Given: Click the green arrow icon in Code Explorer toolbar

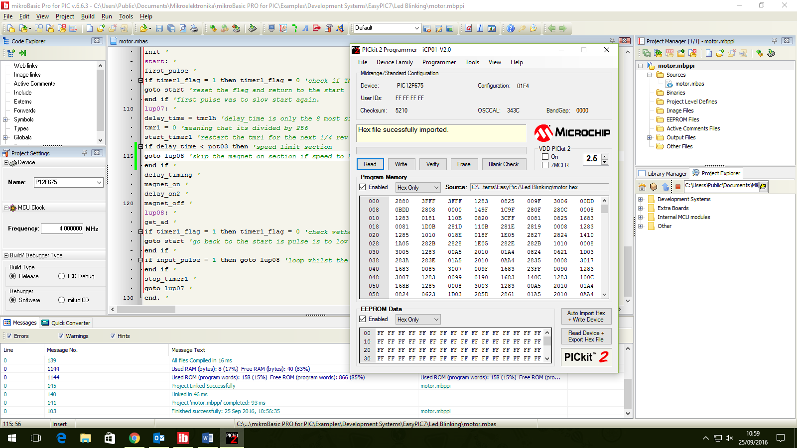Looking at the screenshot, I should click(22, 53).
